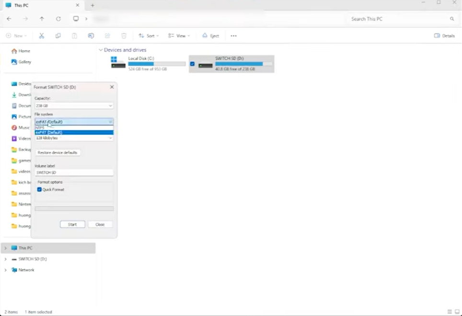This screenshot has height=316, width=462.
Task: Click the Start button in Format dialog
Action: 72,225
